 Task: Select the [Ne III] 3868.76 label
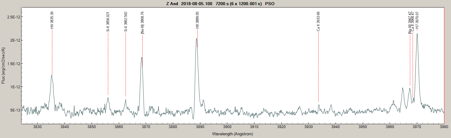[142, 23]
